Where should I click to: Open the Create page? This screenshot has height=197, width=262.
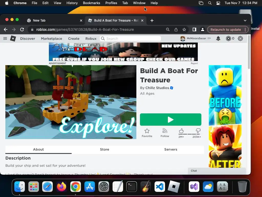click(74, 38)
